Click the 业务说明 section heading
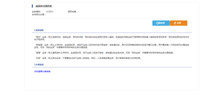Image resolution: width=224 pixels, height=106 pixels. (39, 30)
